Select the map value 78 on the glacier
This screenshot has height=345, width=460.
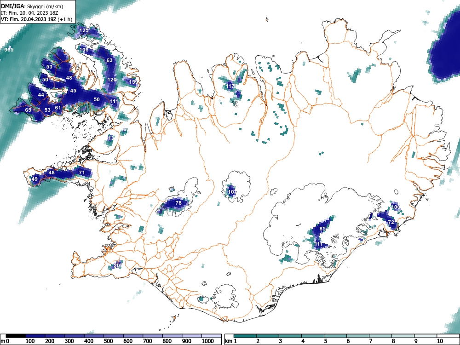point(178,203)
